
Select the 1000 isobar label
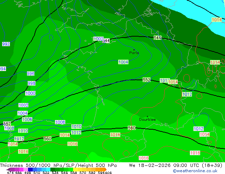coord(30,93)
